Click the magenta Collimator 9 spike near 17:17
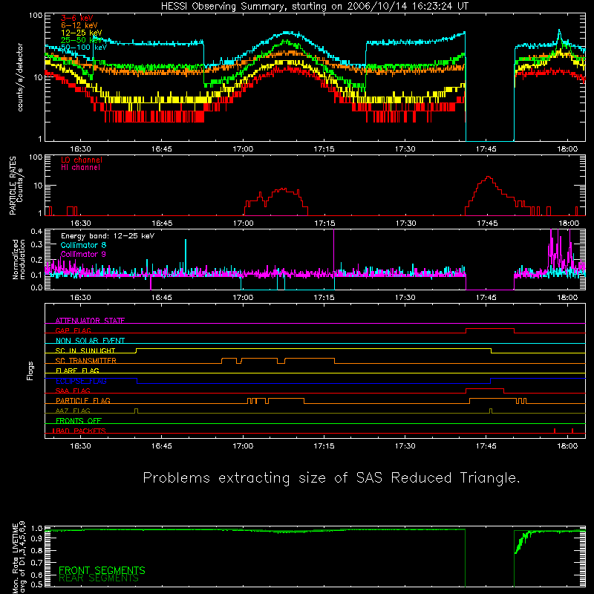 point(333,250)
